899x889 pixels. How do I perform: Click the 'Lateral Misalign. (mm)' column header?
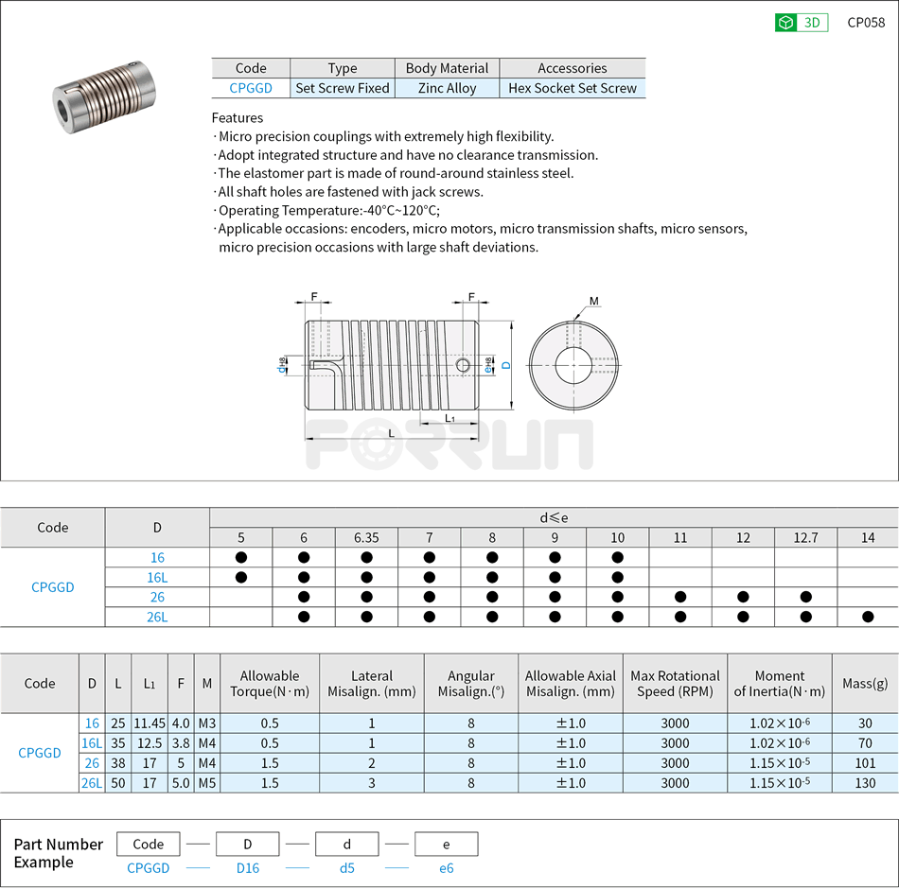(x=372, y=684)
